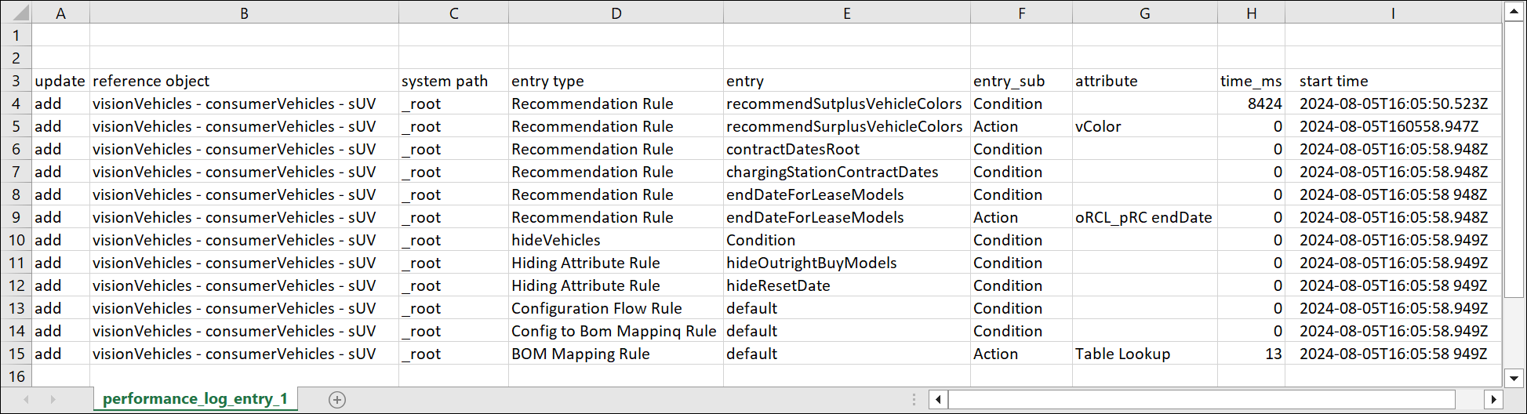The image size is (1527, 414).
Task: Open the performance_log_entry_1 sheet tab
Action: 195,399
